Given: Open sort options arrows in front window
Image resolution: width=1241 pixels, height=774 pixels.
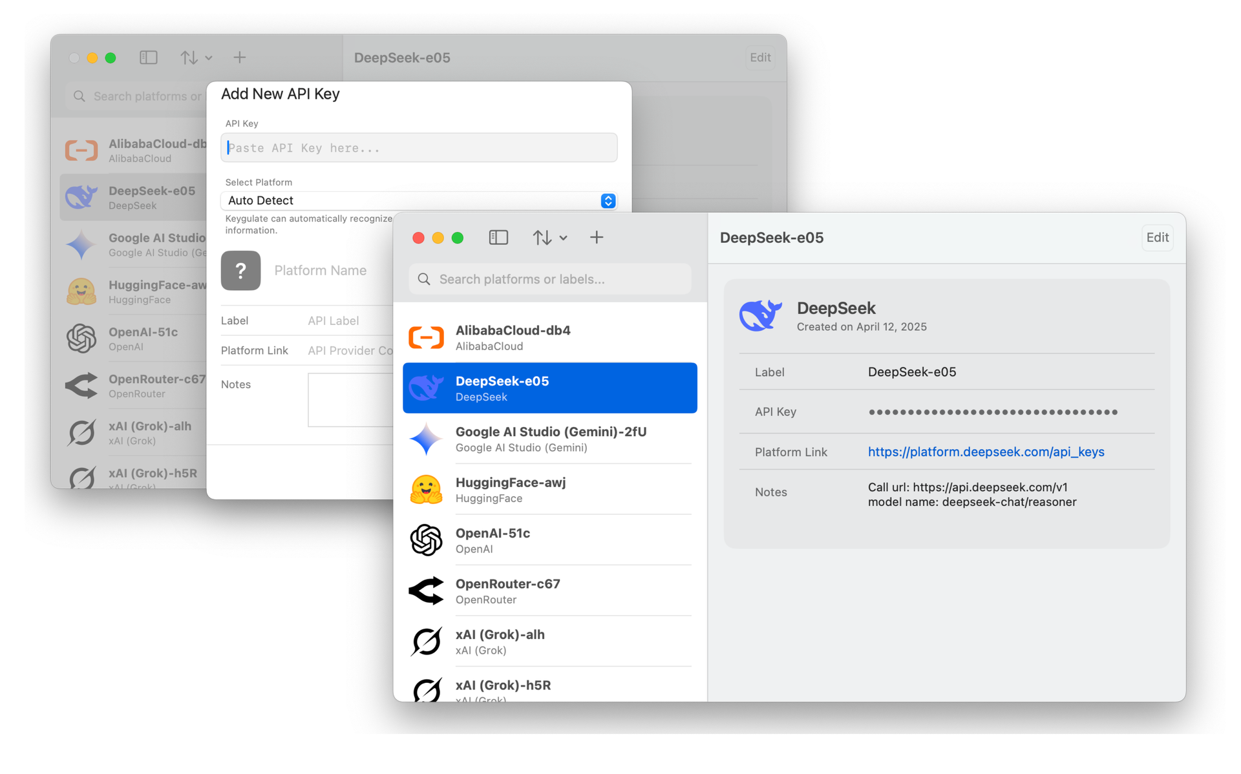Looking at the screenshot, I should pyautogui.click(x=549, y=238).
